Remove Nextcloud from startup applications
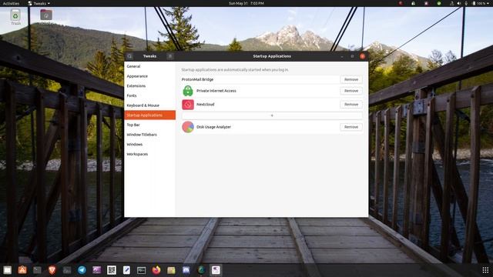This screenshot has height=277, width=493. (x=351, y=105)
